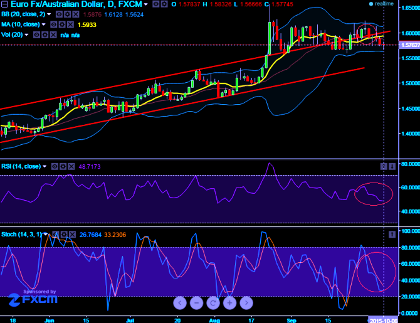Open Bollinger Bands settings gear
Screen dimensions: 420x323
coord(68,14)
